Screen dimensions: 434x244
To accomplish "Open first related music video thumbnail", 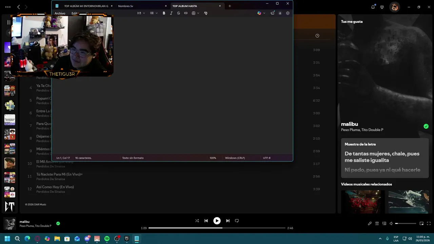I will tap(363, 202).
